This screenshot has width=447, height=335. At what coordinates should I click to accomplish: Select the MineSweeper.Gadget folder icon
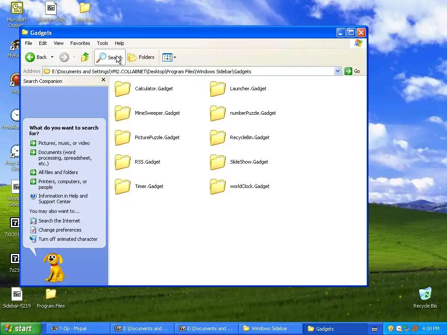[x=123, y=113]
